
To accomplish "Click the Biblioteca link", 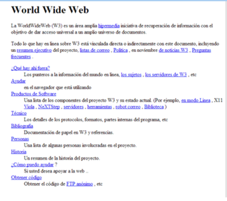I will point(154,107).
